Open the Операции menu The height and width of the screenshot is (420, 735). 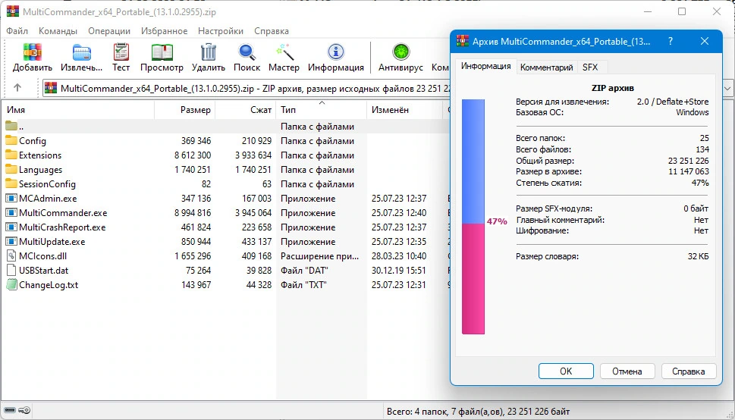[x=109, y=31]
